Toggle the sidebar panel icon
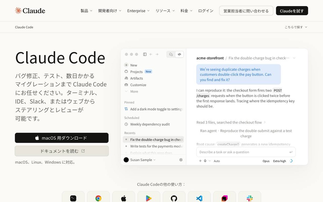The width and height of the screenshot is (323, 202). (145, 54)
